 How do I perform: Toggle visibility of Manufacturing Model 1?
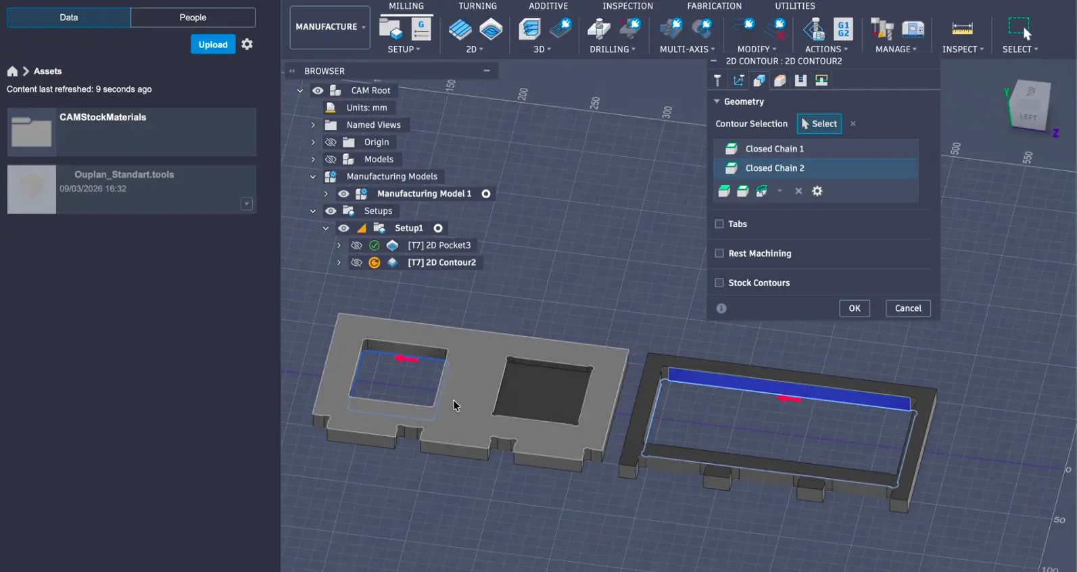pos(343,194)
